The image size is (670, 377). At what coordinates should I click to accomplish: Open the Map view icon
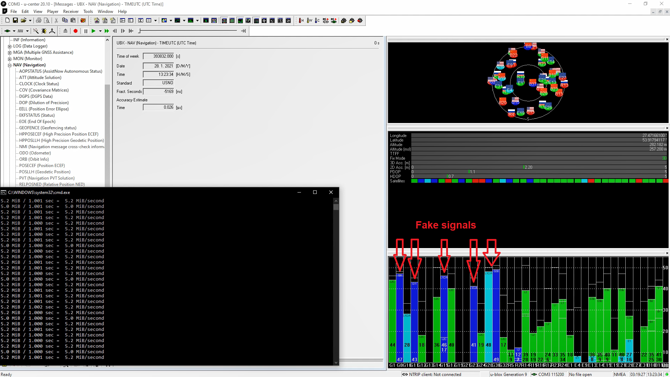click(164, 21)
